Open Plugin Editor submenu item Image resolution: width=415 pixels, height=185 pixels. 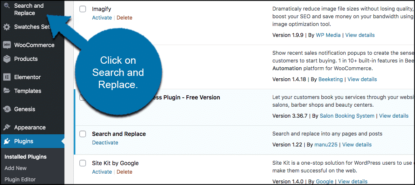point(20,179)
